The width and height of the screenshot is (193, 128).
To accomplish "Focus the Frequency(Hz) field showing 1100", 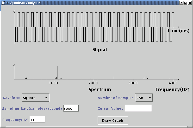I will tap(38, 120).
